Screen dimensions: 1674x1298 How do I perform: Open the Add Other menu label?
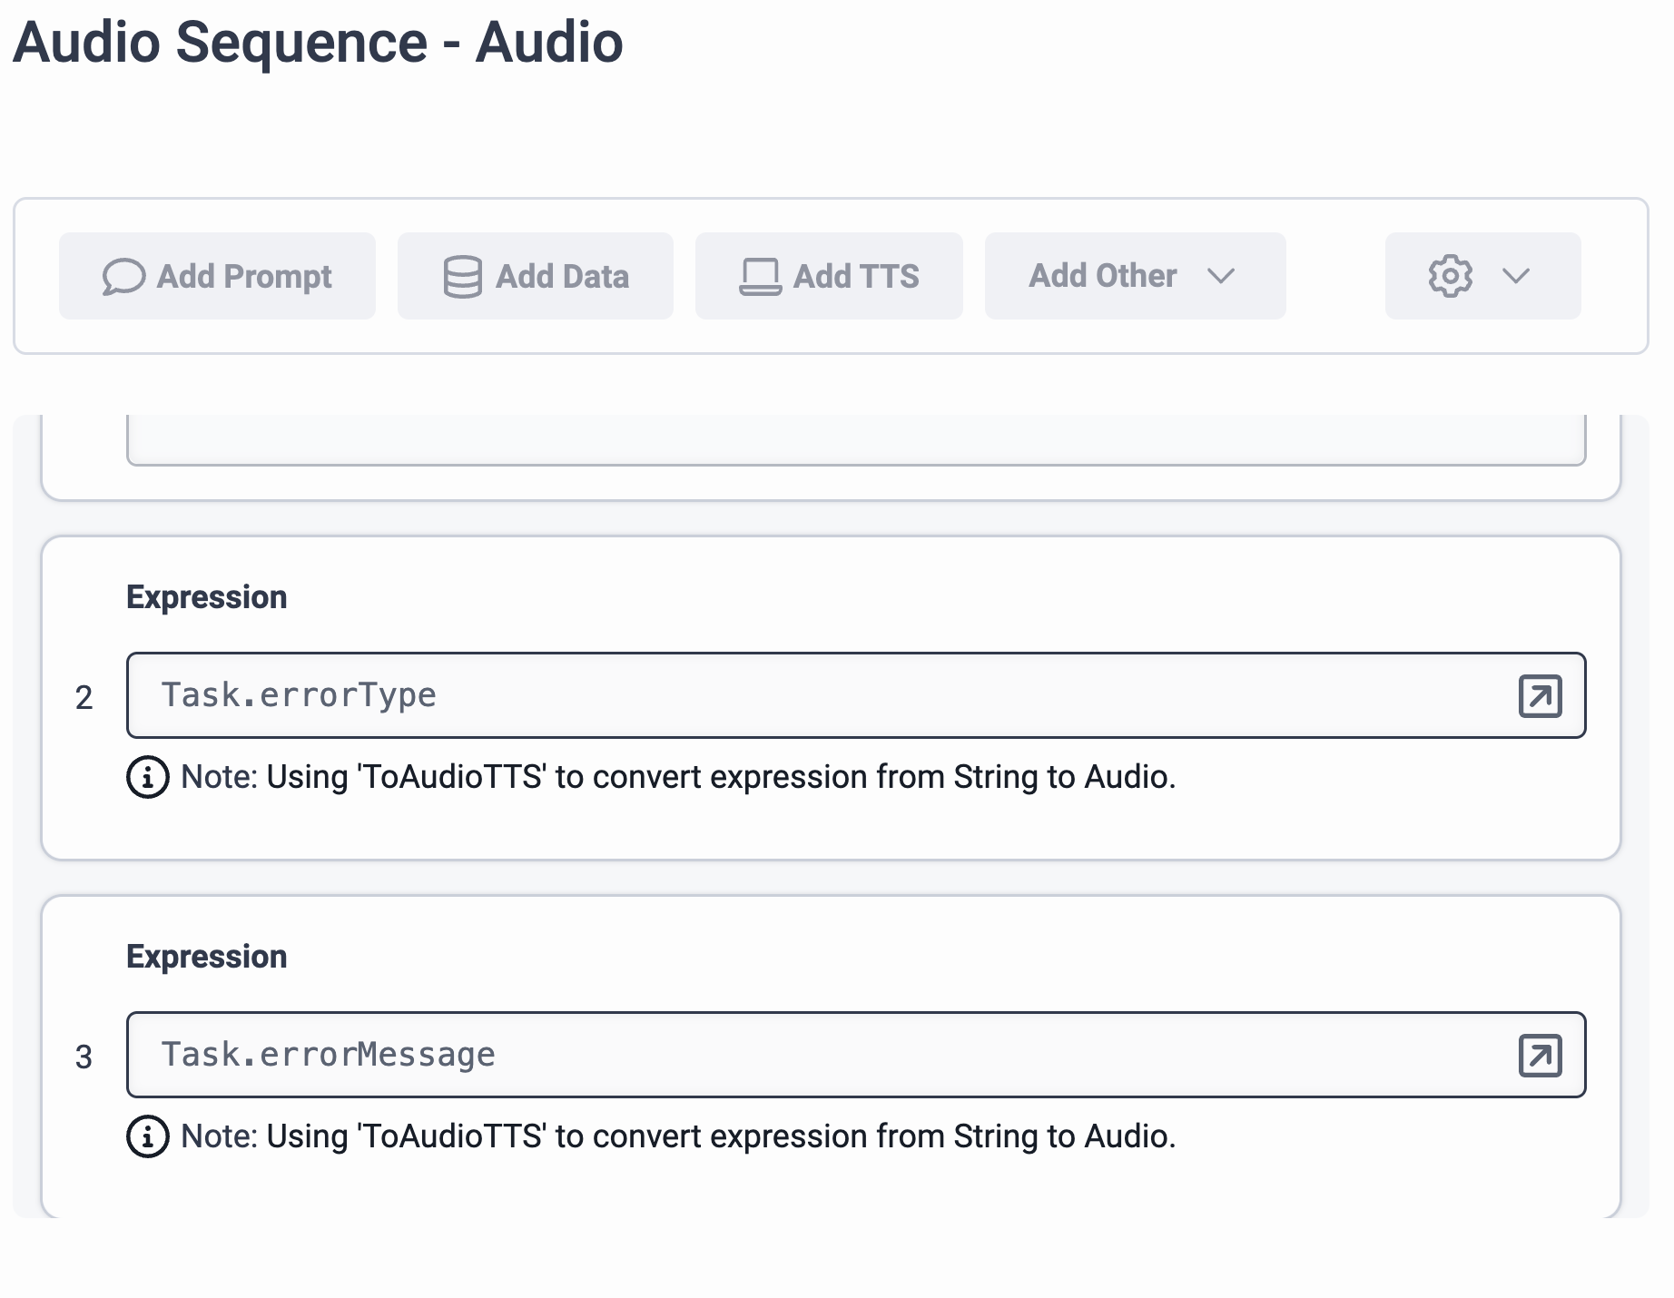tap(1102, 276)
